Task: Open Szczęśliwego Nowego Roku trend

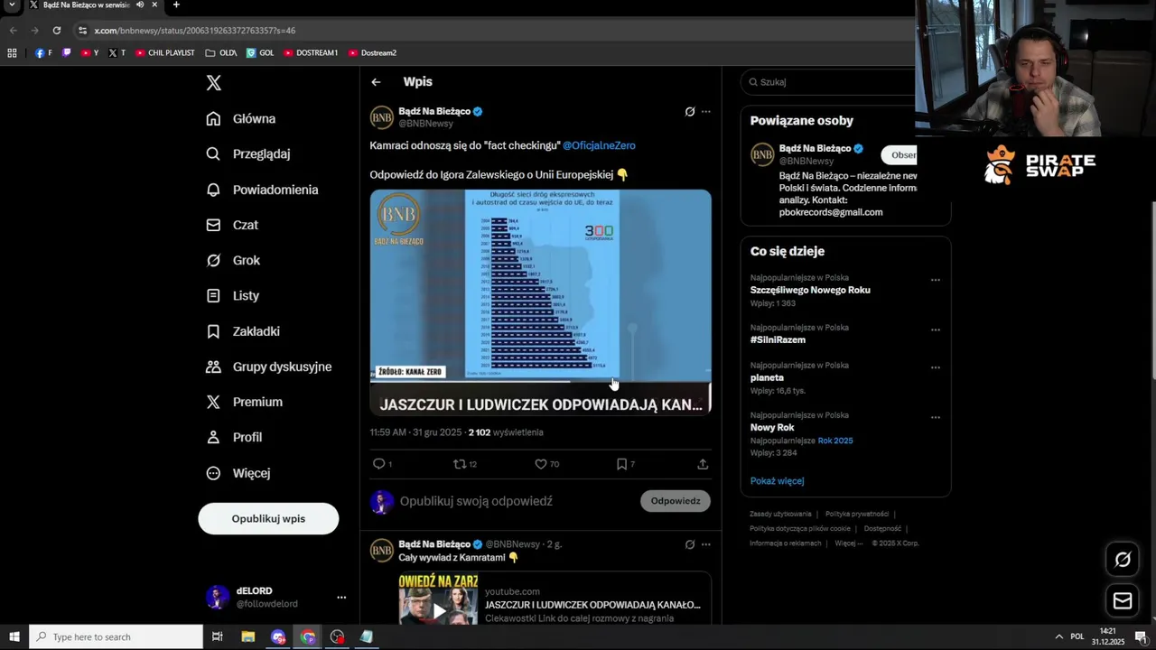Action: 810,290
